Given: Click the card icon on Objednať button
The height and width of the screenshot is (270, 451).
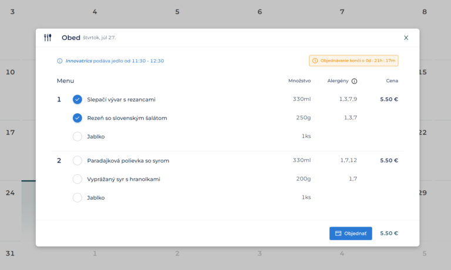Looking at the screenshot, I should pyautogui.click(x=338, y=233).
